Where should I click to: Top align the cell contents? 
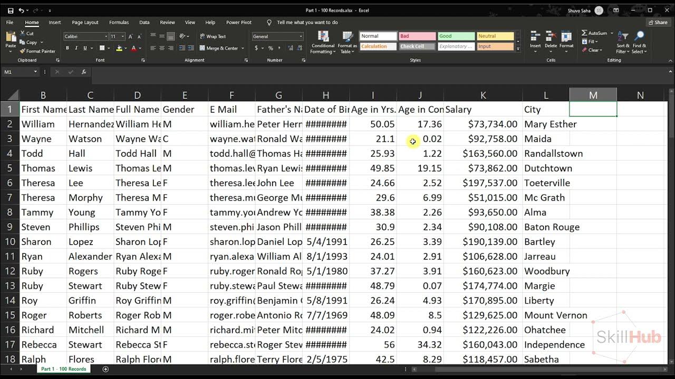tap(153, 36)
